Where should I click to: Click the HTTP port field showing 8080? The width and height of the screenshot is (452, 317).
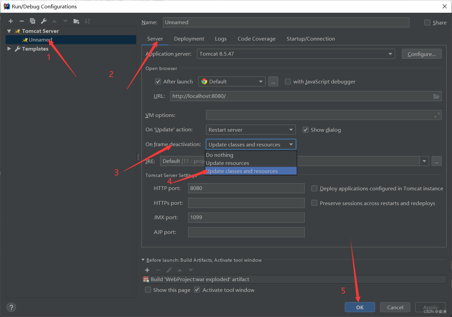pyautogui.click(x=246, y=188)
